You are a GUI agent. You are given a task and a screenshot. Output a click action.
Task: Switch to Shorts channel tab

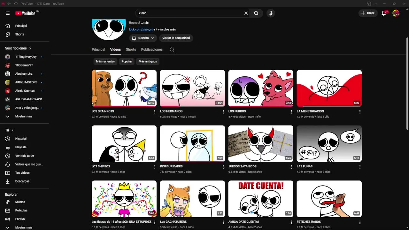131,50
